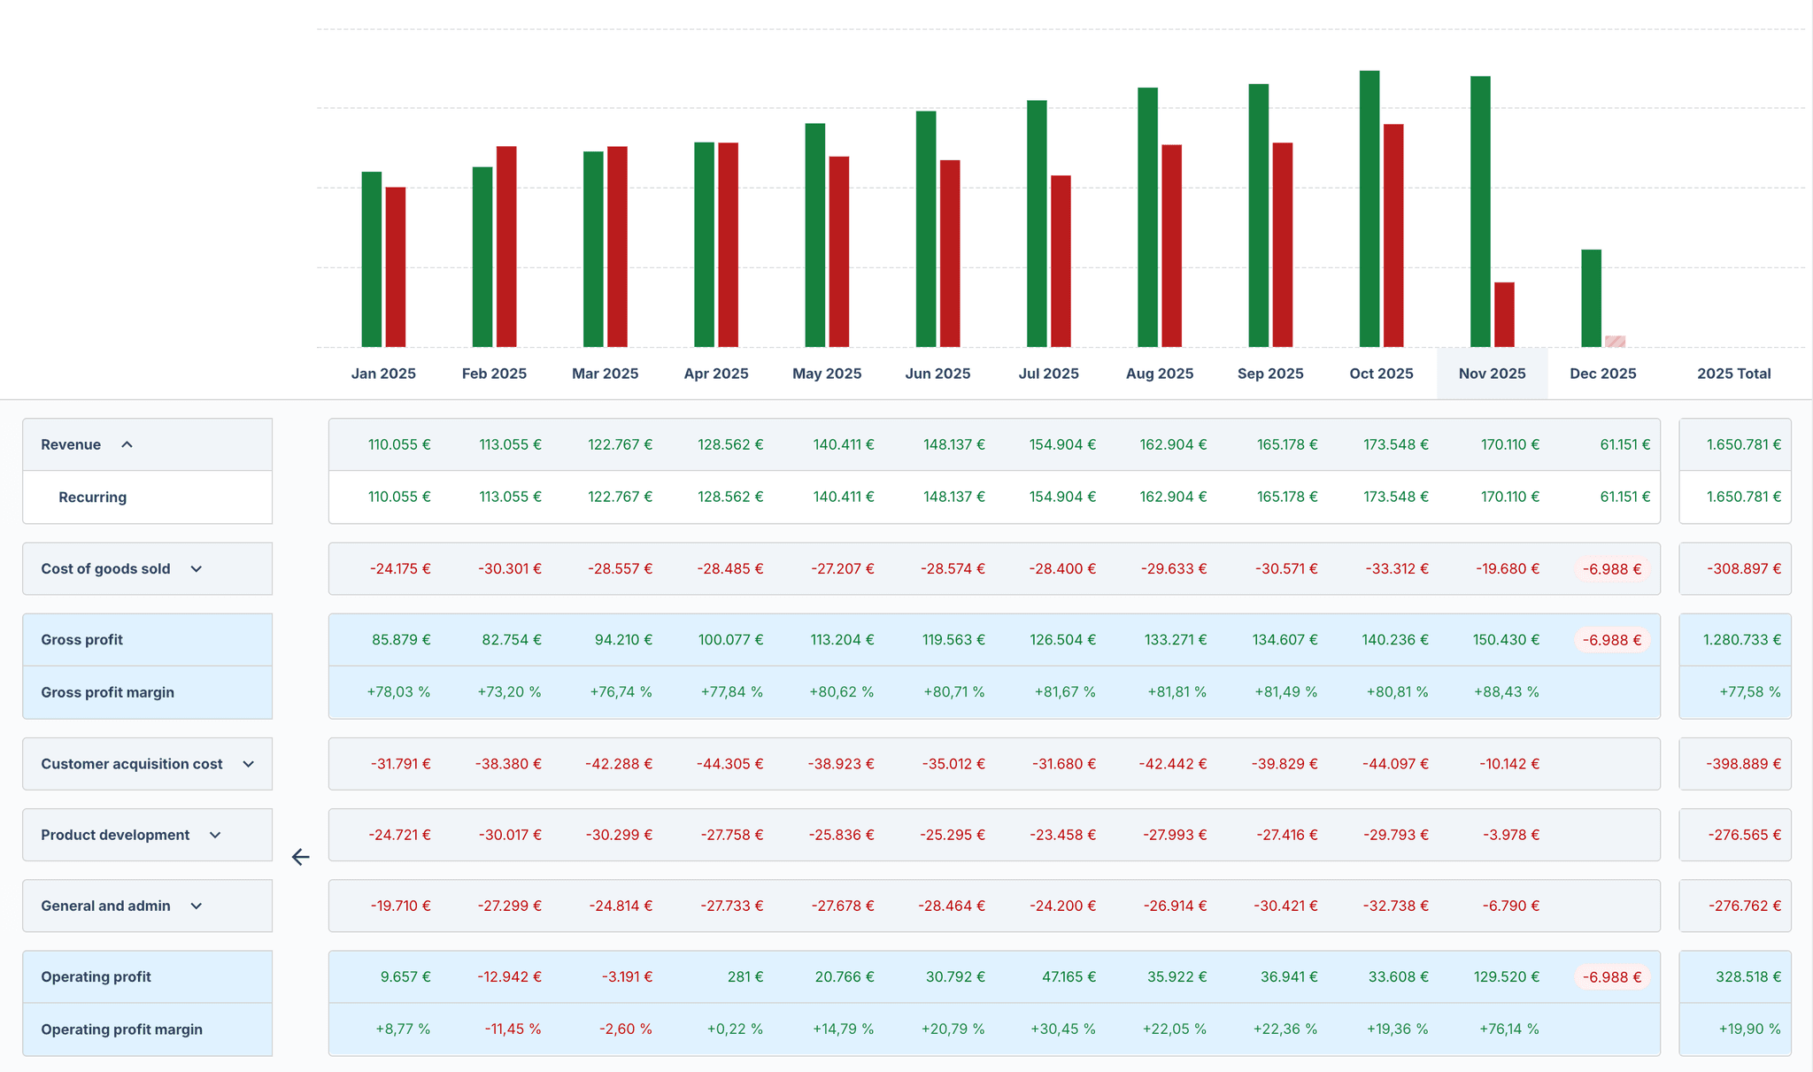Expand the General and admin row
Screen dimensions: 1813x1072
[196, 906]
